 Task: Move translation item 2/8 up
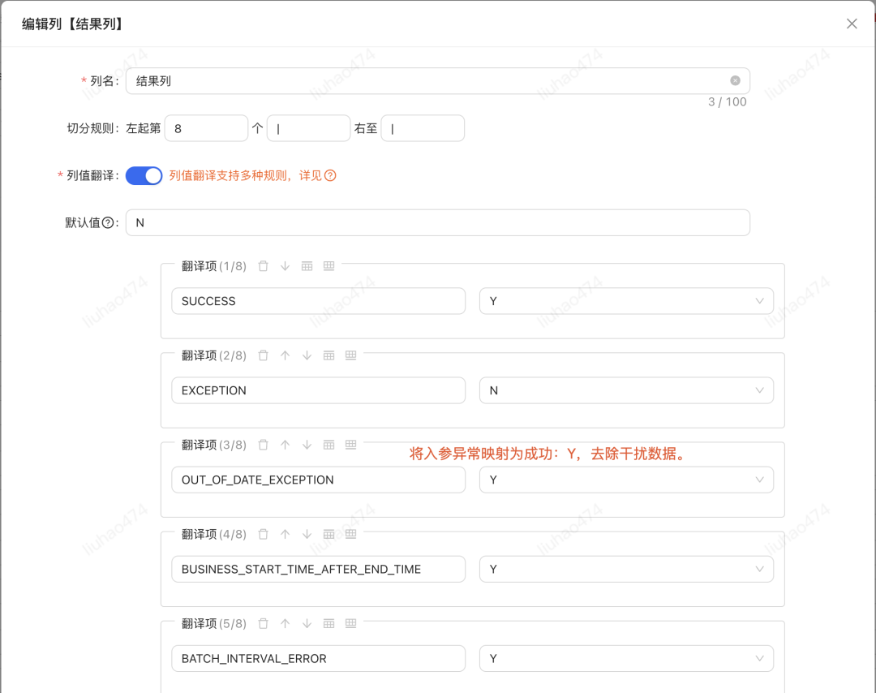285,355
